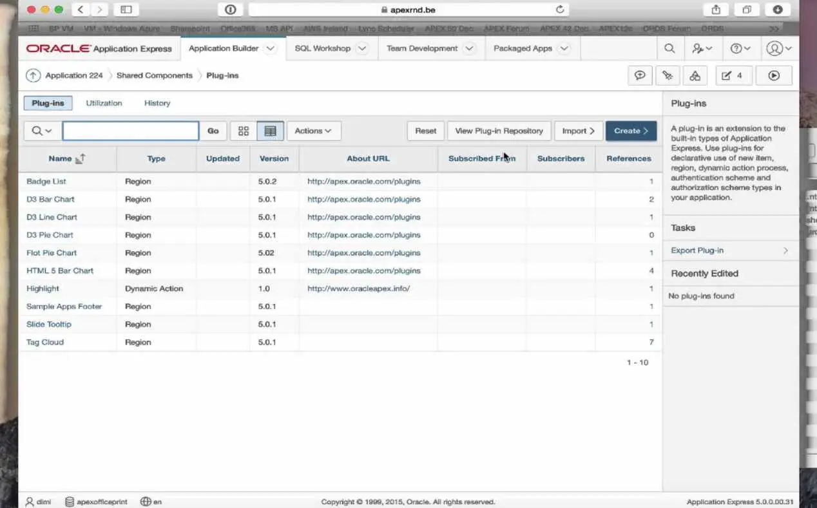Expand the search column selector dropdown
The width and height of the screenshot is (817, 508).
(x=42, y=131)
